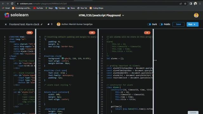Click the Sololearn logo
Viewport: 203px width, 114px height.
(x=16, y=15)
